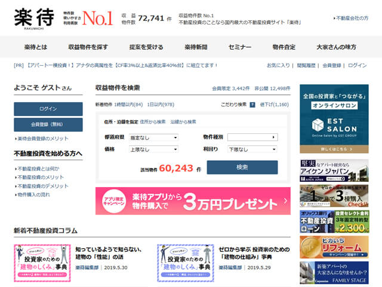Screen dimensions: 382x287
Task: Select 物件査定 in navigation bar
Action: coord(284,47)
